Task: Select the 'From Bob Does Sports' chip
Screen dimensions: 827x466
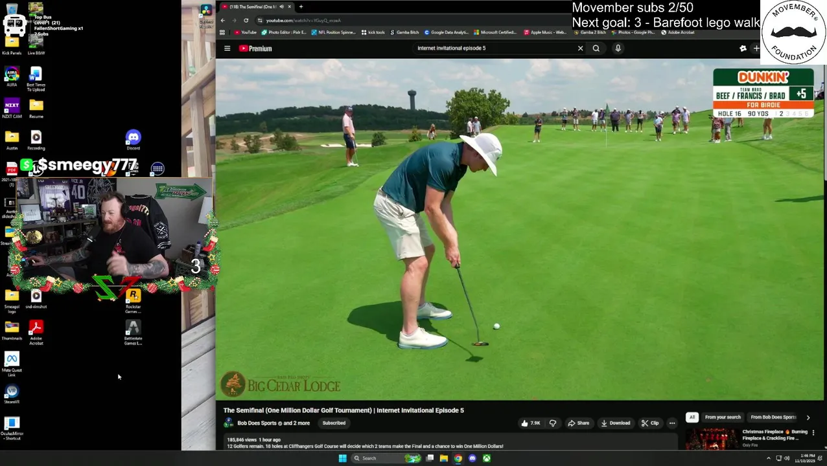Action: point(773,417)
